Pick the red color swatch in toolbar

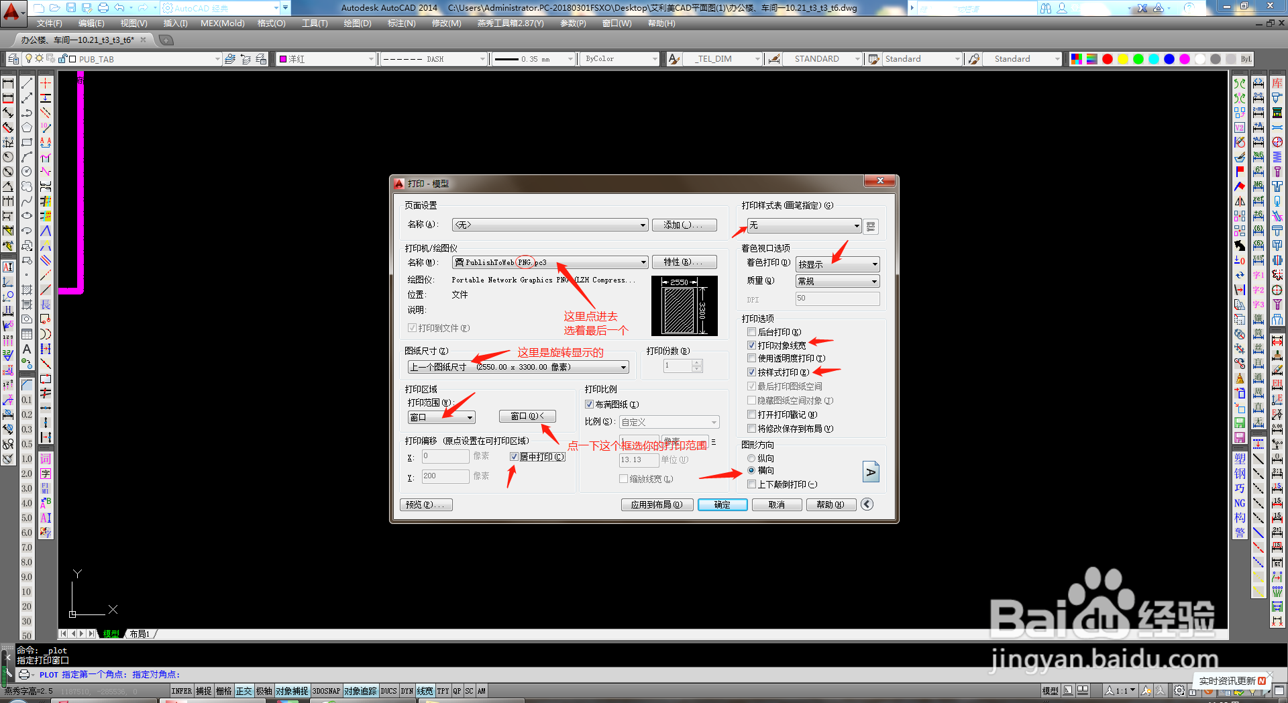(x=1108, y=59)
